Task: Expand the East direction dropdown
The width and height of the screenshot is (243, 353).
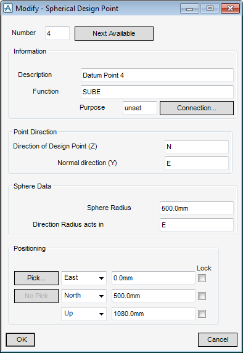Action: pos(84,278)
